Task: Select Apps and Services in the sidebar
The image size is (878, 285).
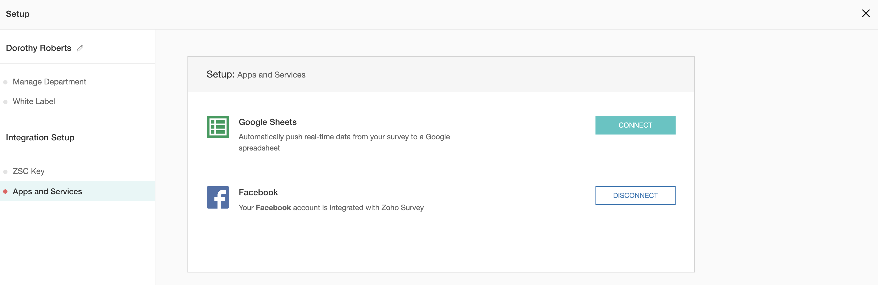Action: click(x=47, y=192)
